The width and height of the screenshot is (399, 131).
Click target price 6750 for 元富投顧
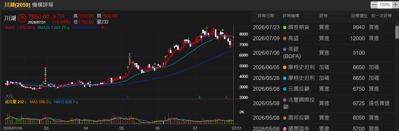point(358,89)
